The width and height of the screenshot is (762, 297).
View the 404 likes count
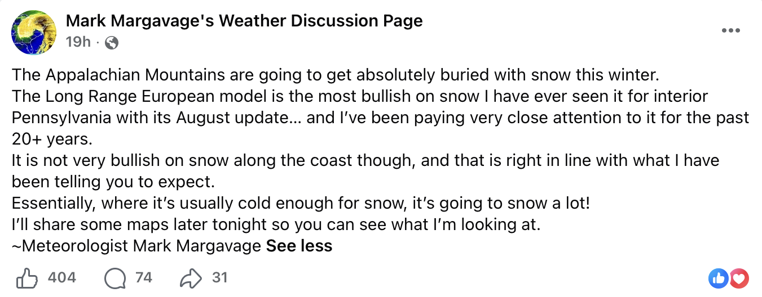click(62, 277)
